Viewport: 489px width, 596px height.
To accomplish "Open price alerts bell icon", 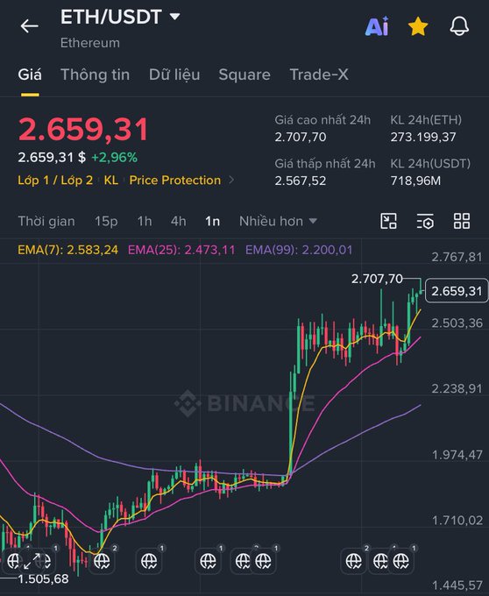I will (459, 26).
